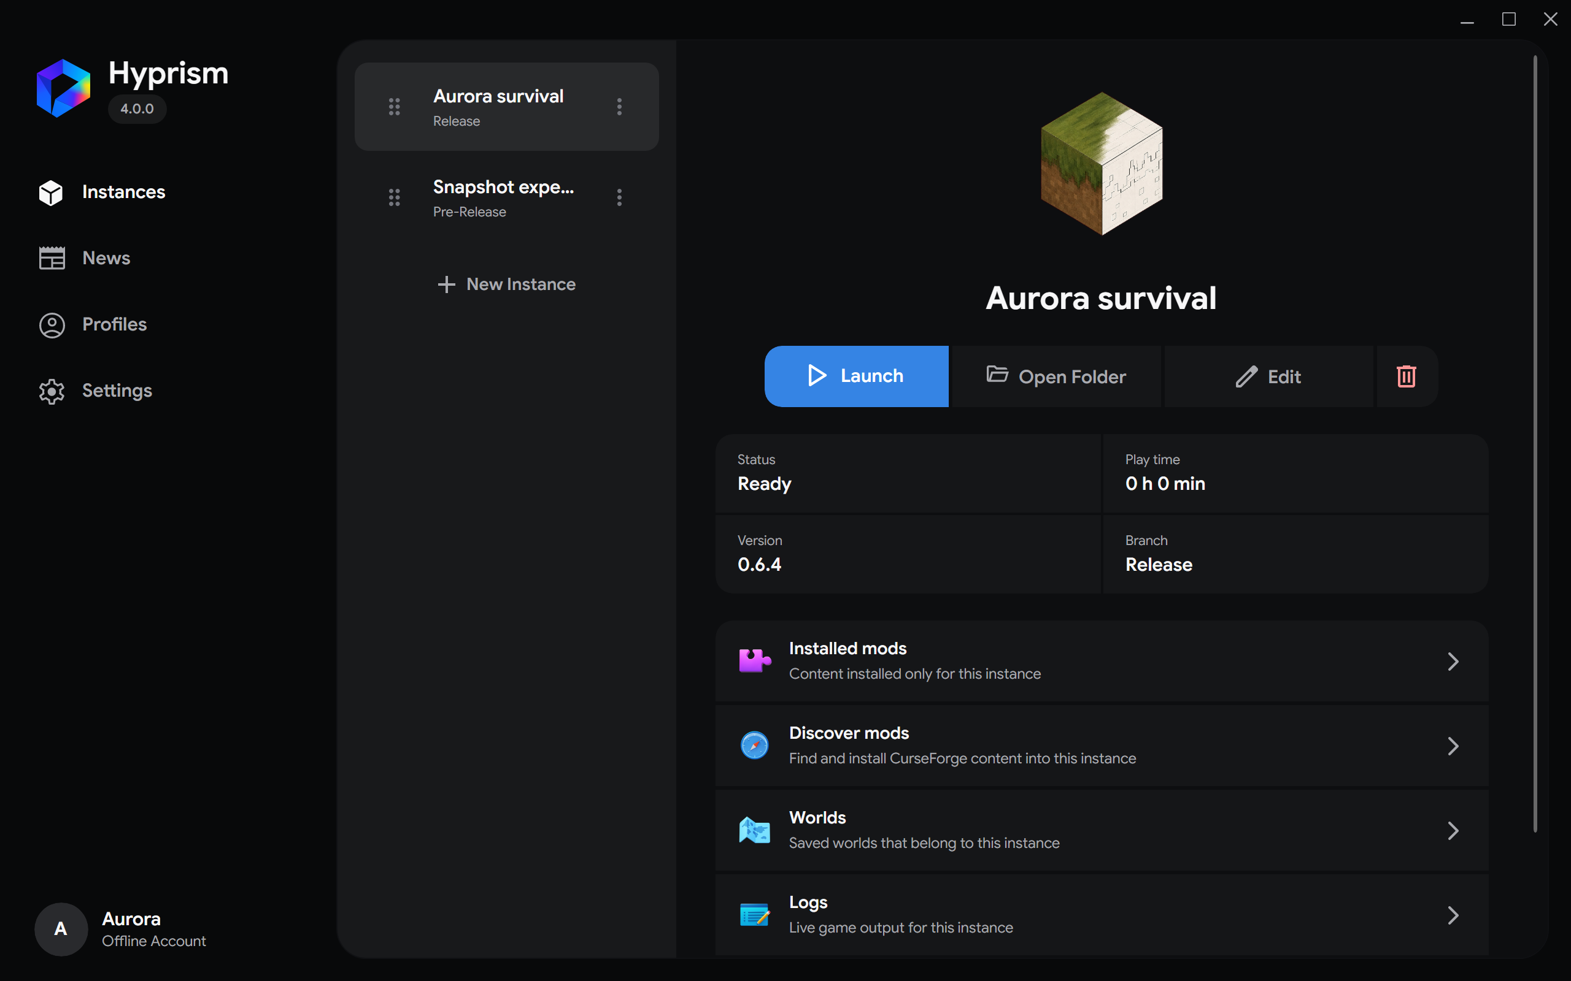
Task: Click the grass block instance thumbnail
Action: (x=1102, y=164)
